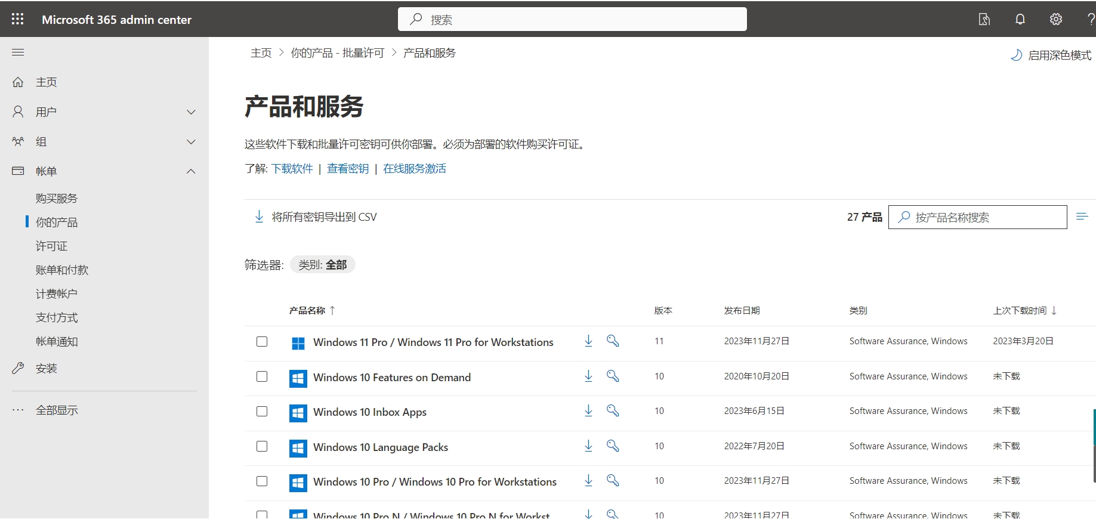Go to 主页 breadcrumb link

point(261,53)
